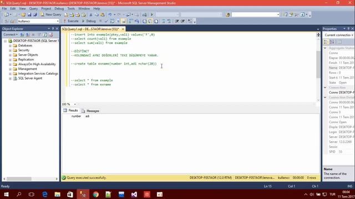Expand the Security folder node
Image resolution: width=355 pixels, height=199 pixels.
(x=10, y=50)
